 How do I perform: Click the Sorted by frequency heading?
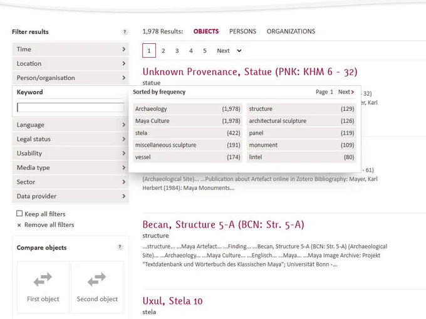159,92
